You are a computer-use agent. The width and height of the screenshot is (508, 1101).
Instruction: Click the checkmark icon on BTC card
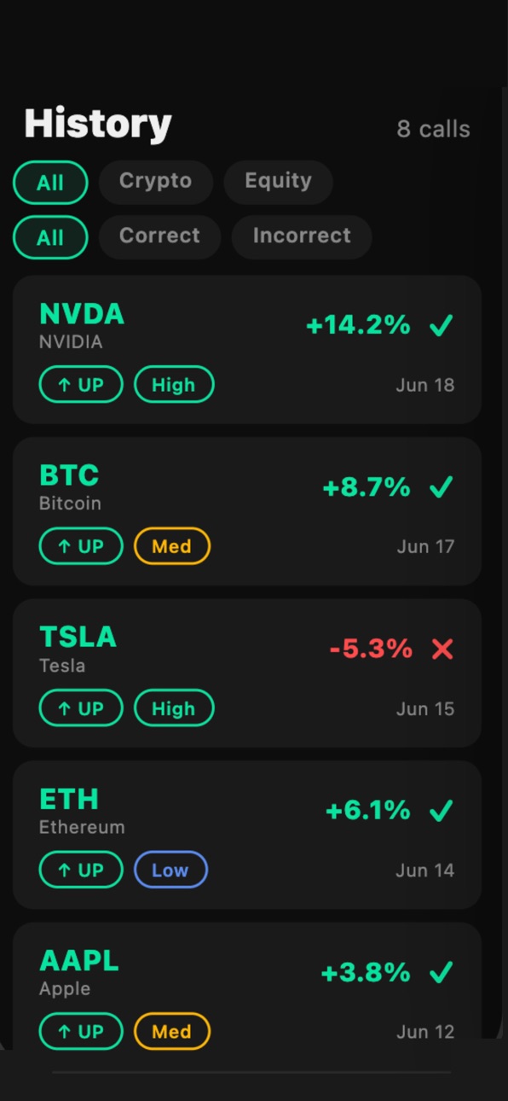click(x=441, y=487)
